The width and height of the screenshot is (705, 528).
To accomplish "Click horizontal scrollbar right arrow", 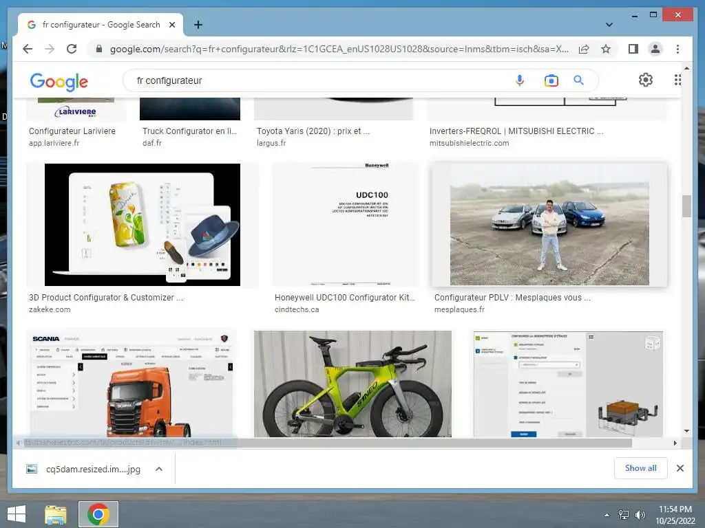I will point(675,443).
